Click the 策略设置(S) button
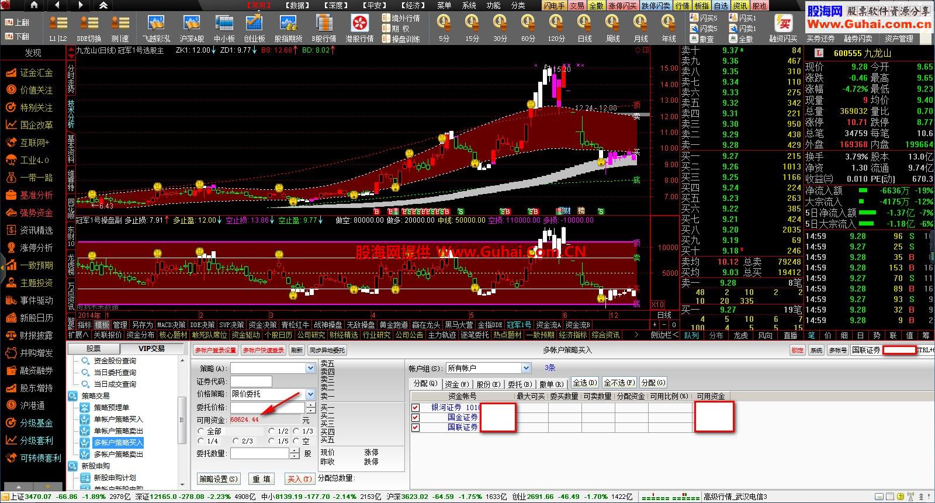The image size is (935, 503). coord(219,478)
